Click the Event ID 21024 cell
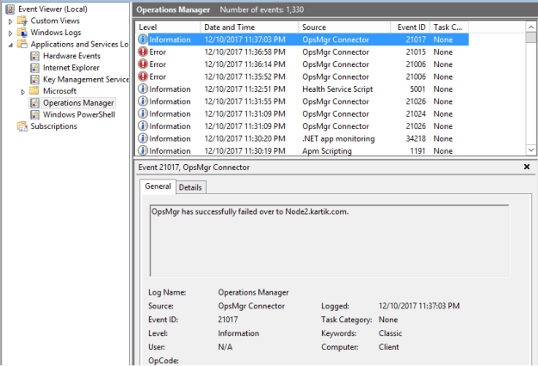Image resolution: width=538 pixels, height=366 pixels. pyautogui.click(x=416, y=113)
